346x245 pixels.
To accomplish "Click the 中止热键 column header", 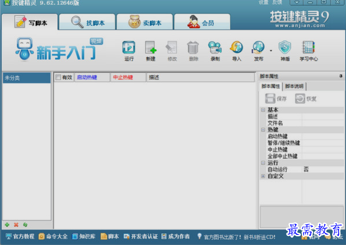I will [x=128, y=77].
